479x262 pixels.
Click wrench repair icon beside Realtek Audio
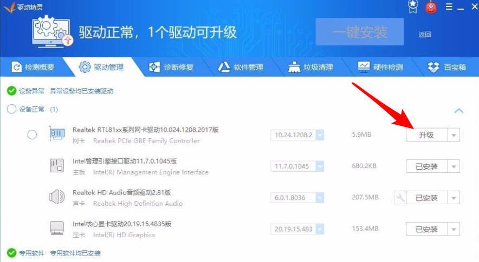400,198
